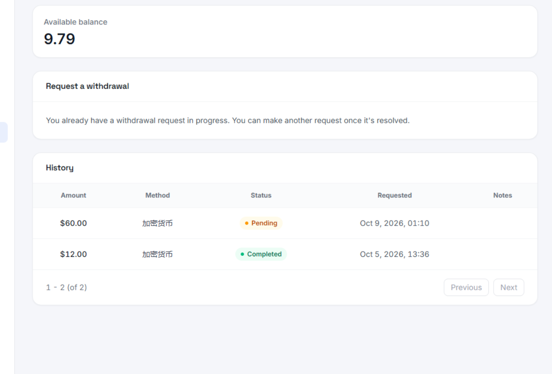552x374 pixels.
Task: Select the Pending status badge
Action: point(261,223)
